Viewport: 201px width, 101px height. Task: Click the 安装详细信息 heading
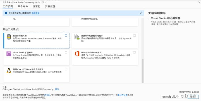[157, 13]
